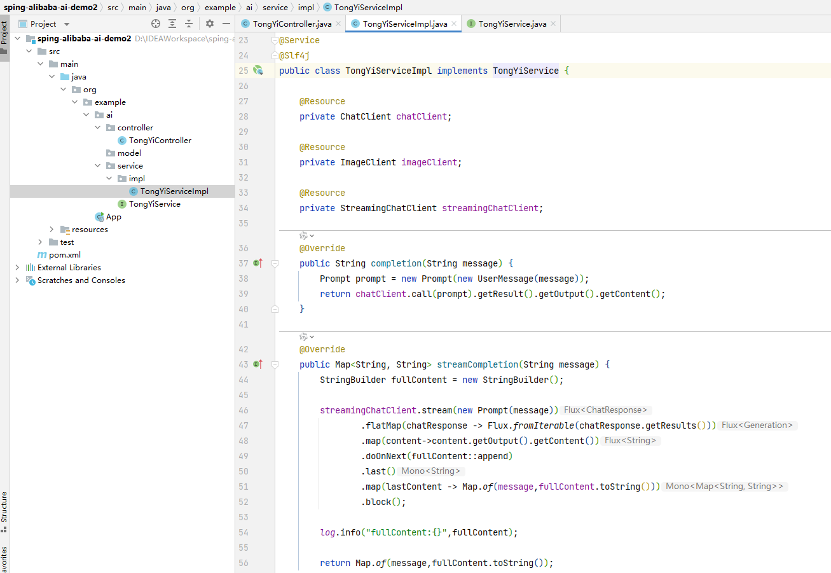Collapse the sping-alibaba-ai-demo2 root node
This screenshot has width=831, height=573.
click(x=17, y=38)
